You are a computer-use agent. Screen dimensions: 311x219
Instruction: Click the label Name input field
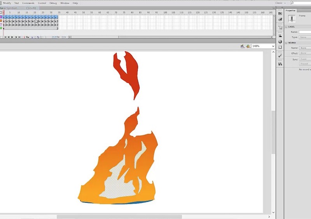coord(305,32)
